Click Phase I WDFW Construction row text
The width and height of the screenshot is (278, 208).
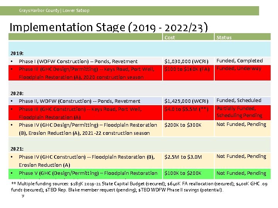click(78, 61)
